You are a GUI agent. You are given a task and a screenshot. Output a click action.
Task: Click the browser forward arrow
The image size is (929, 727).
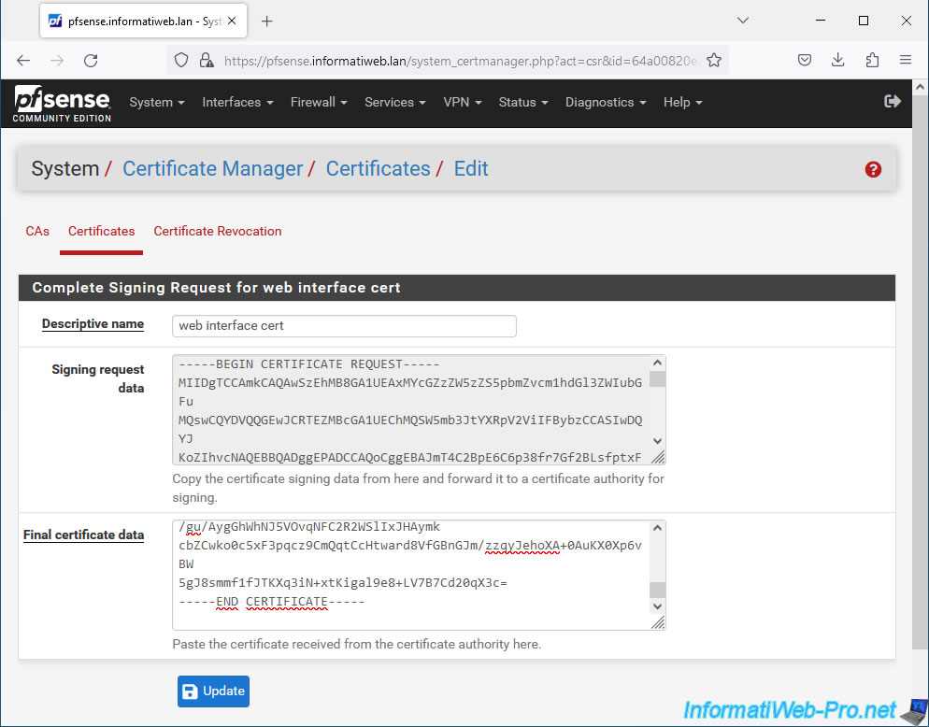point(57,60)
